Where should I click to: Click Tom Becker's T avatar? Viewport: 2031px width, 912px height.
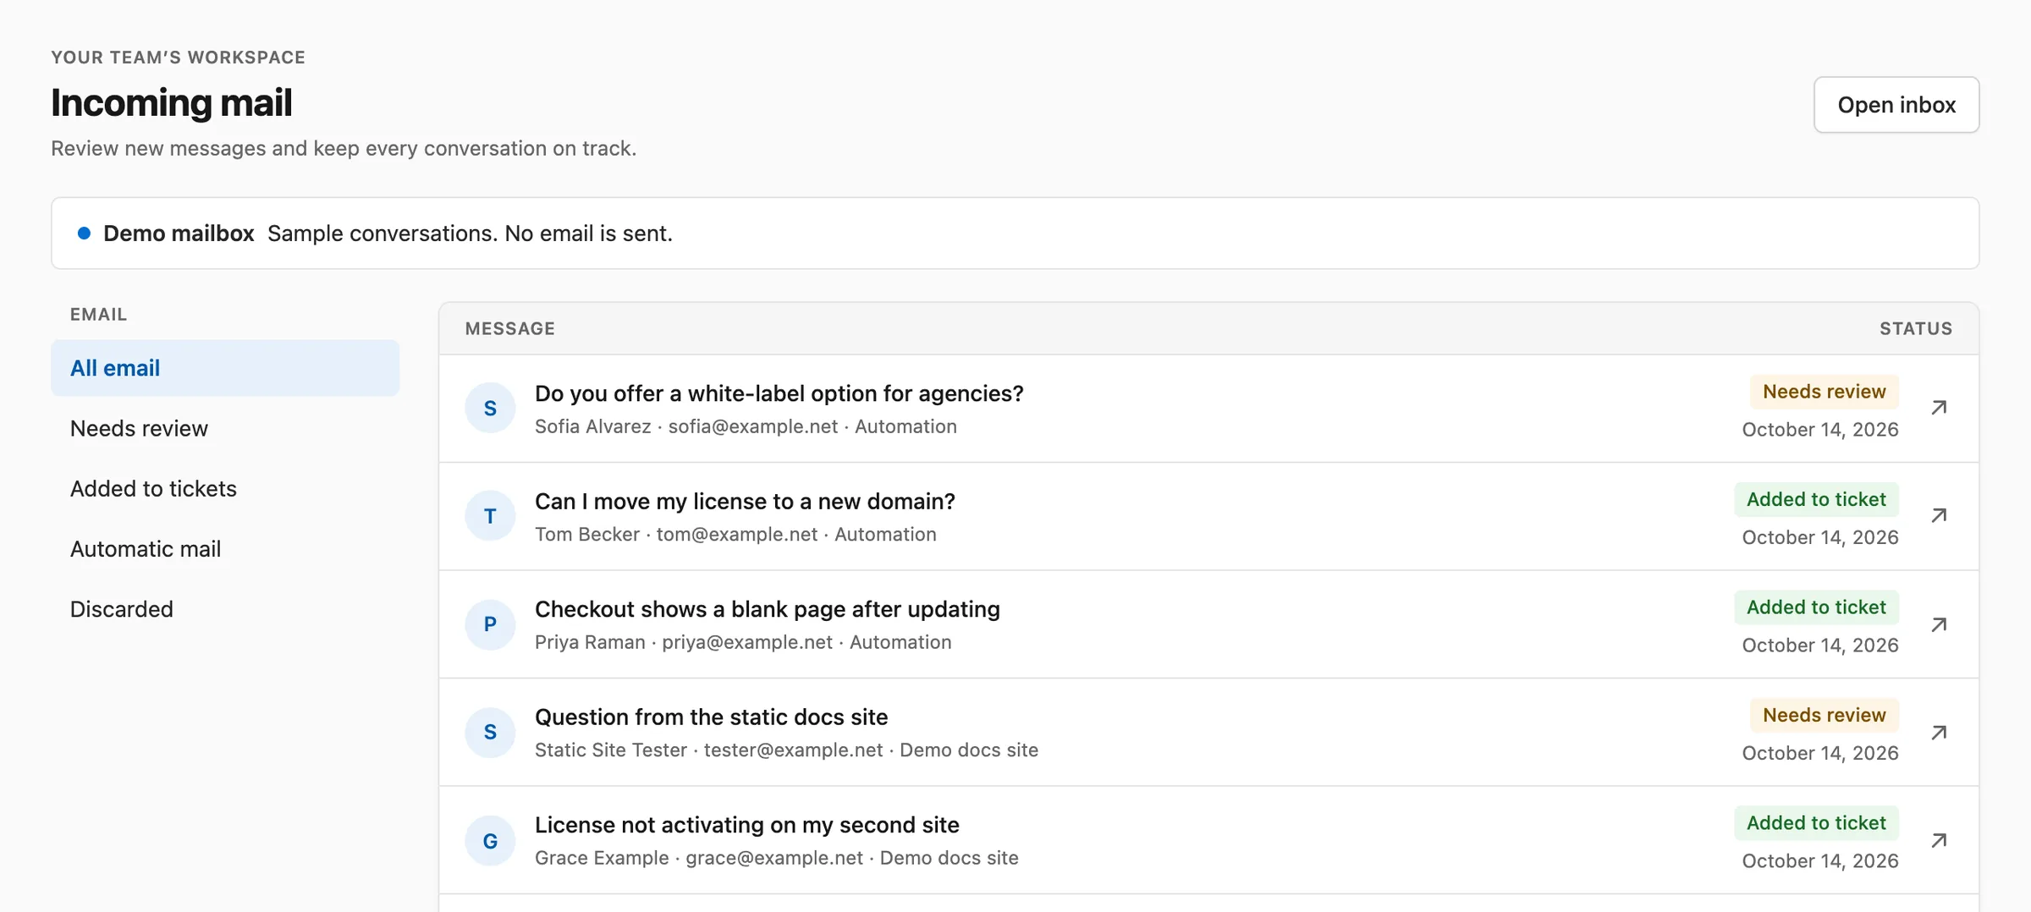(490, 516)
